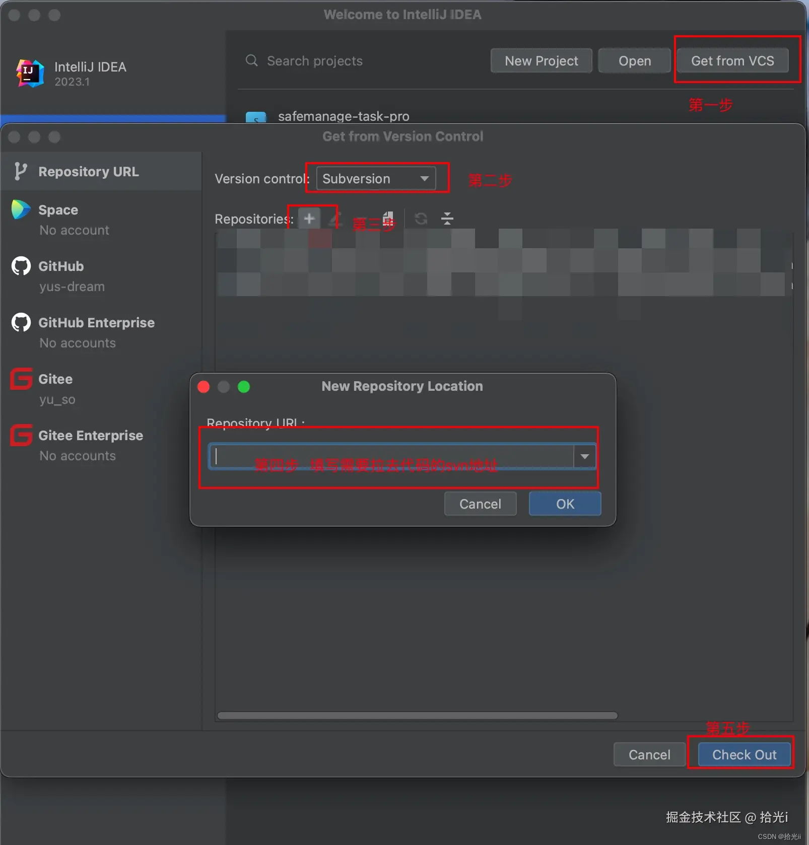Screen dimensions: 809x845
Task: Click the plus icon to add a repository
Action: click(x=309, y=219)
